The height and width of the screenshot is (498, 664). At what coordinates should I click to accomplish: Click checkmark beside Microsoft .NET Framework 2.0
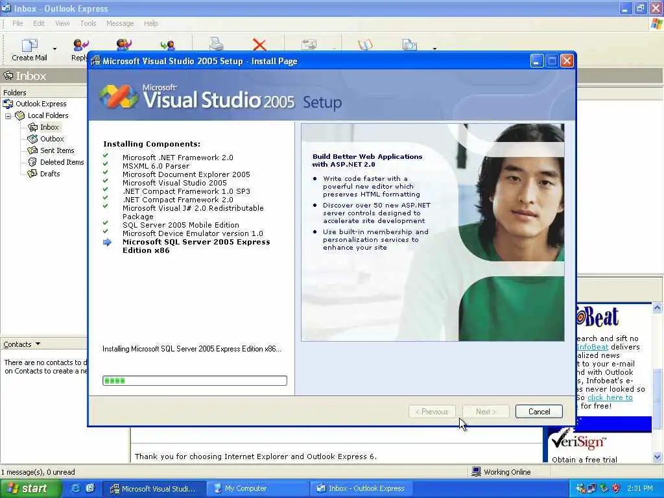coord(106,156)
